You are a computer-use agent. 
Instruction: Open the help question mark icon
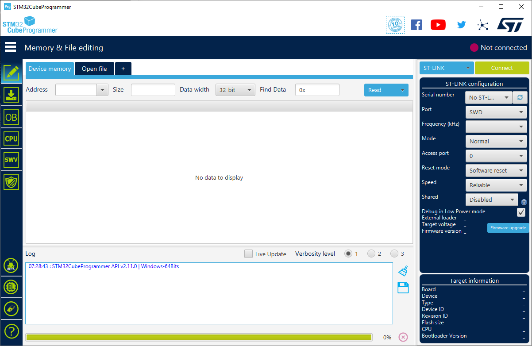[x=11, y=331]
